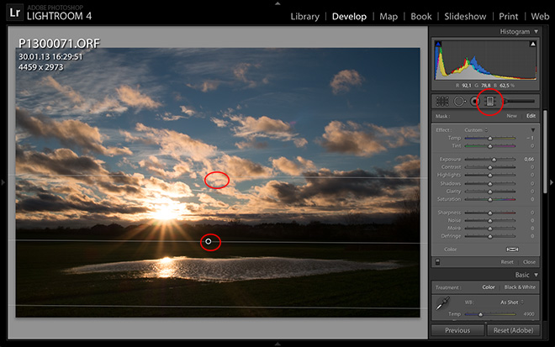Show the filmstrip with bottom arrow
This screenshot has height=347, width=555.
(277, 344)
